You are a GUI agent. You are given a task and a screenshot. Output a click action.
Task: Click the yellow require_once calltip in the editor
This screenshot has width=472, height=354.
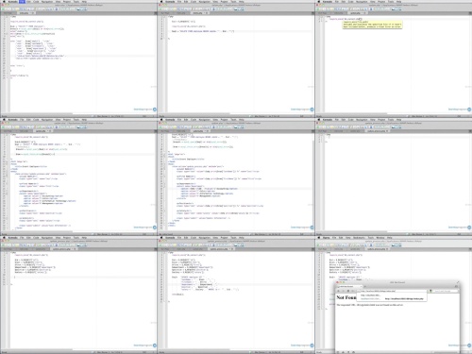[372, 25]
